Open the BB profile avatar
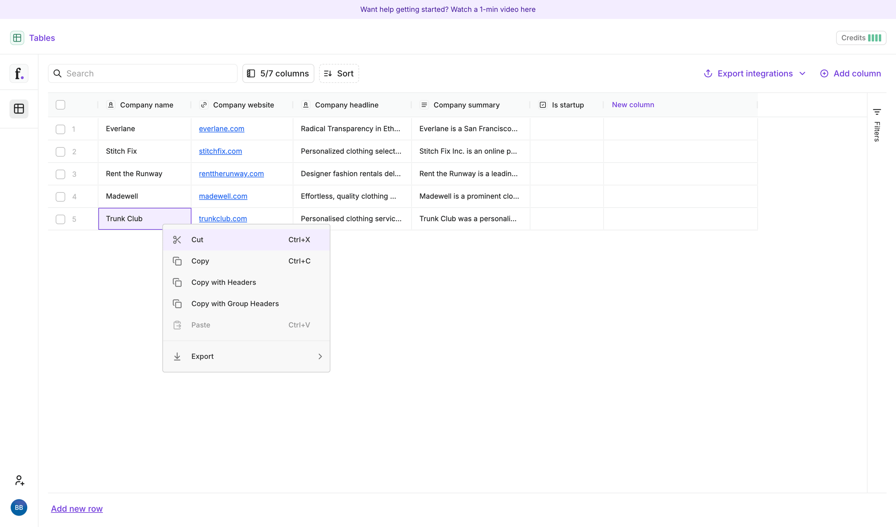 click(19, 507)
